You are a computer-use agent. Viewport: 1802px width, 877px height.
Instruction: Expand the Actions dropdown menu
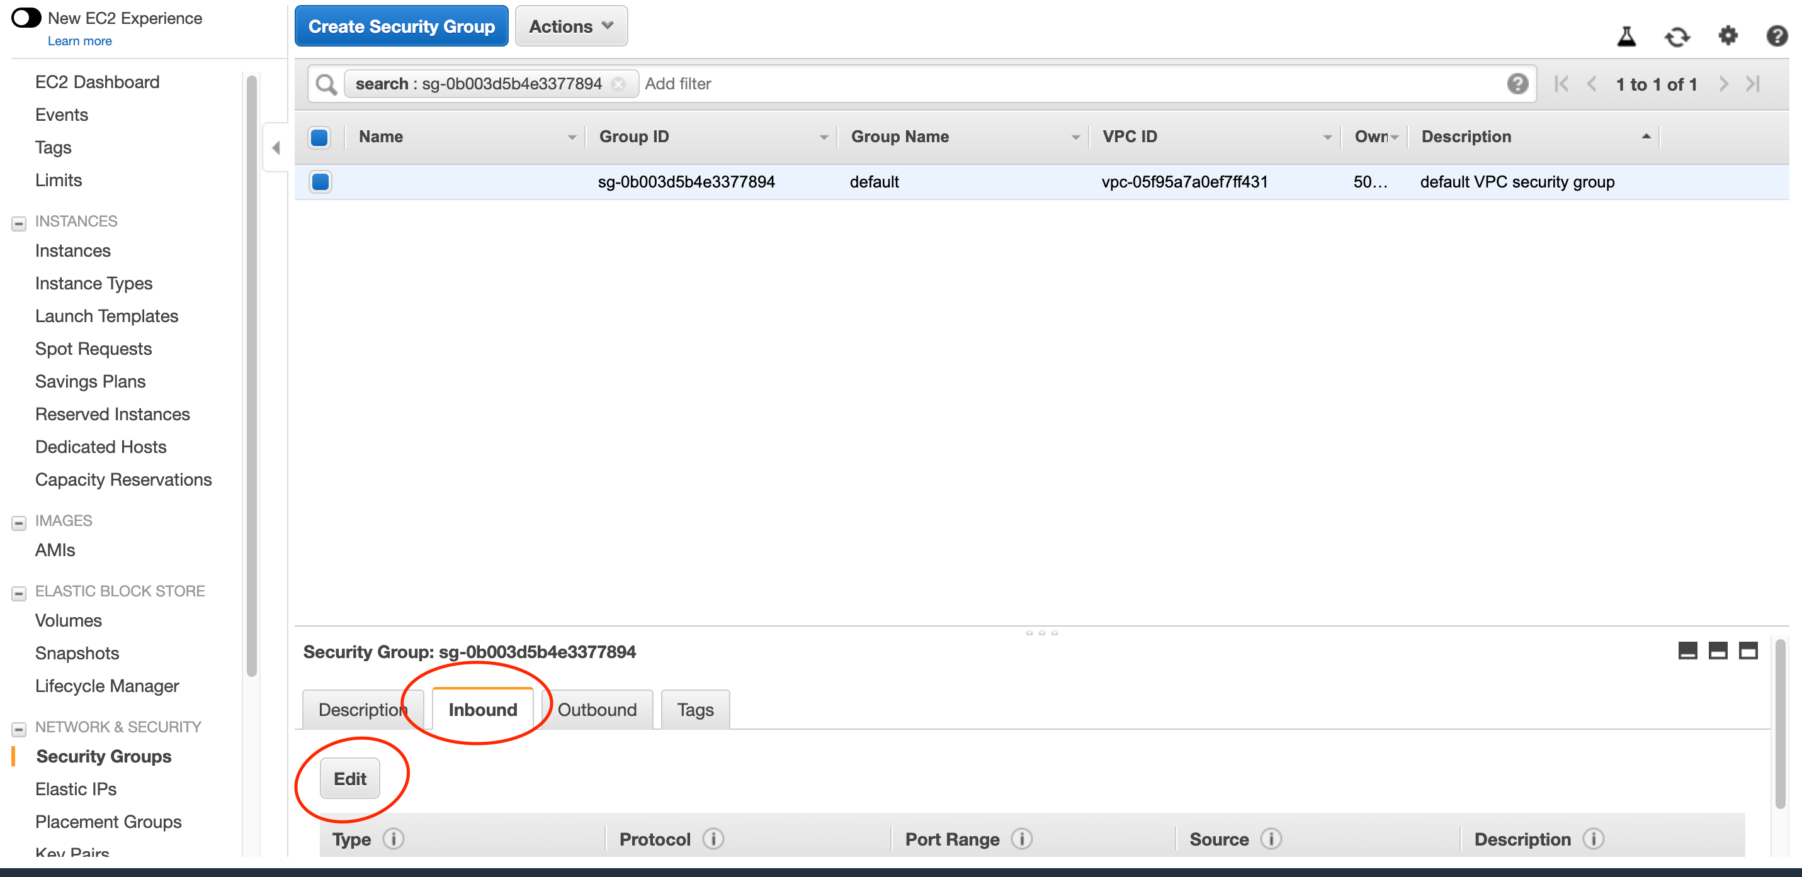(x=571, y=26)
